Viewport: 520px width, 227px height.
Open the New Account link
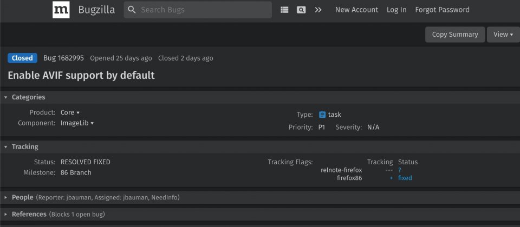pyautogui.click(x=356, y=10)
